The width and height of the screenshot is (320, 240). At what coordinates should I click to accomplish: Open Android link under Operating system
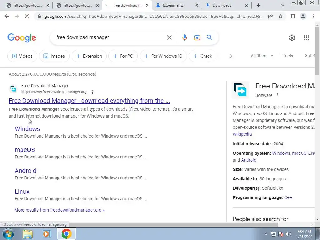click(248, 160)
